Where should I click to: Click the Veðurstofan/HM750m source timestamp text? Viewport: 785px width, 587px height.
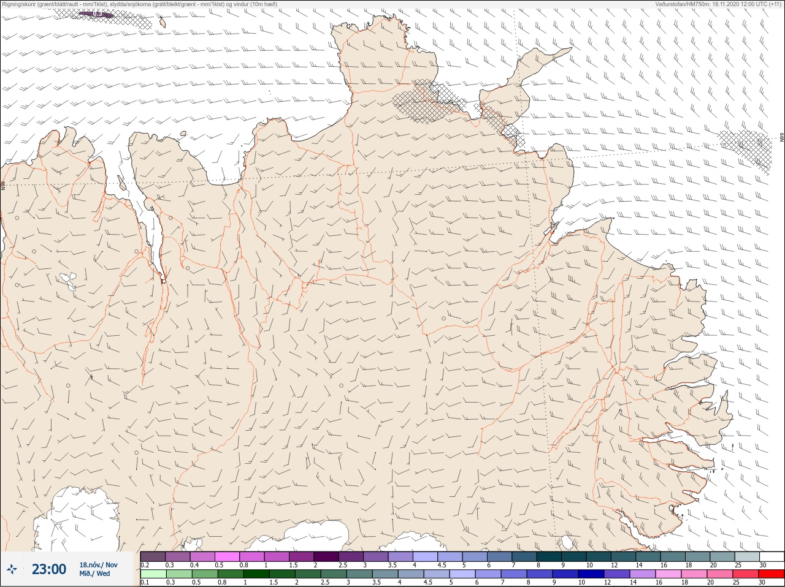(719, 4)
